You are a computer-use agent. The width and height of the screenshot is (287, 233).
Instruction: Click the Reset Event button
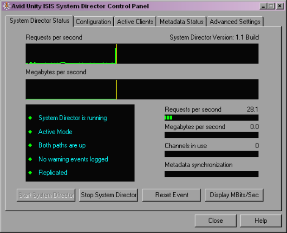tap(171, 195)
